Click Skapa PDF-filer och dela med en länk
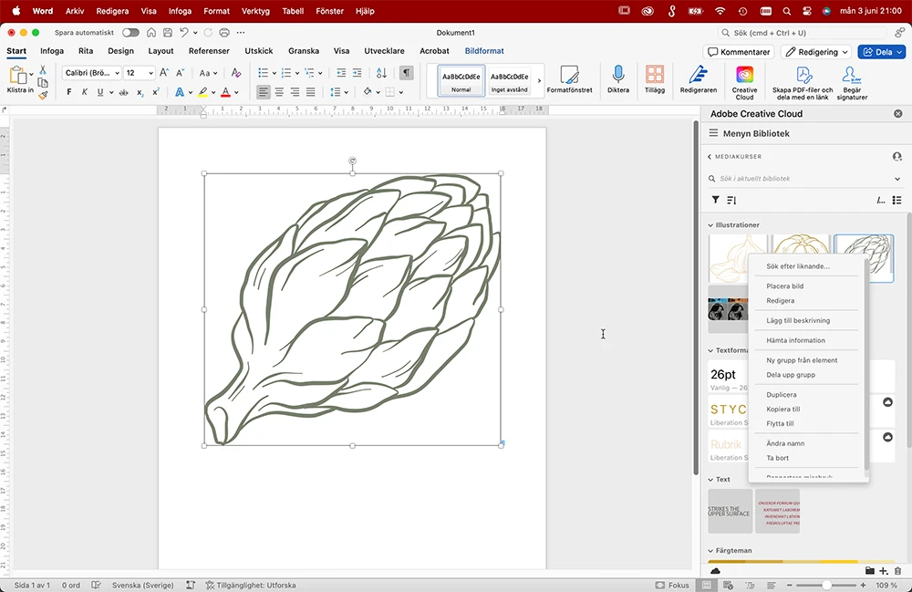The image size is (912, 592). click(x=803, y=83)
